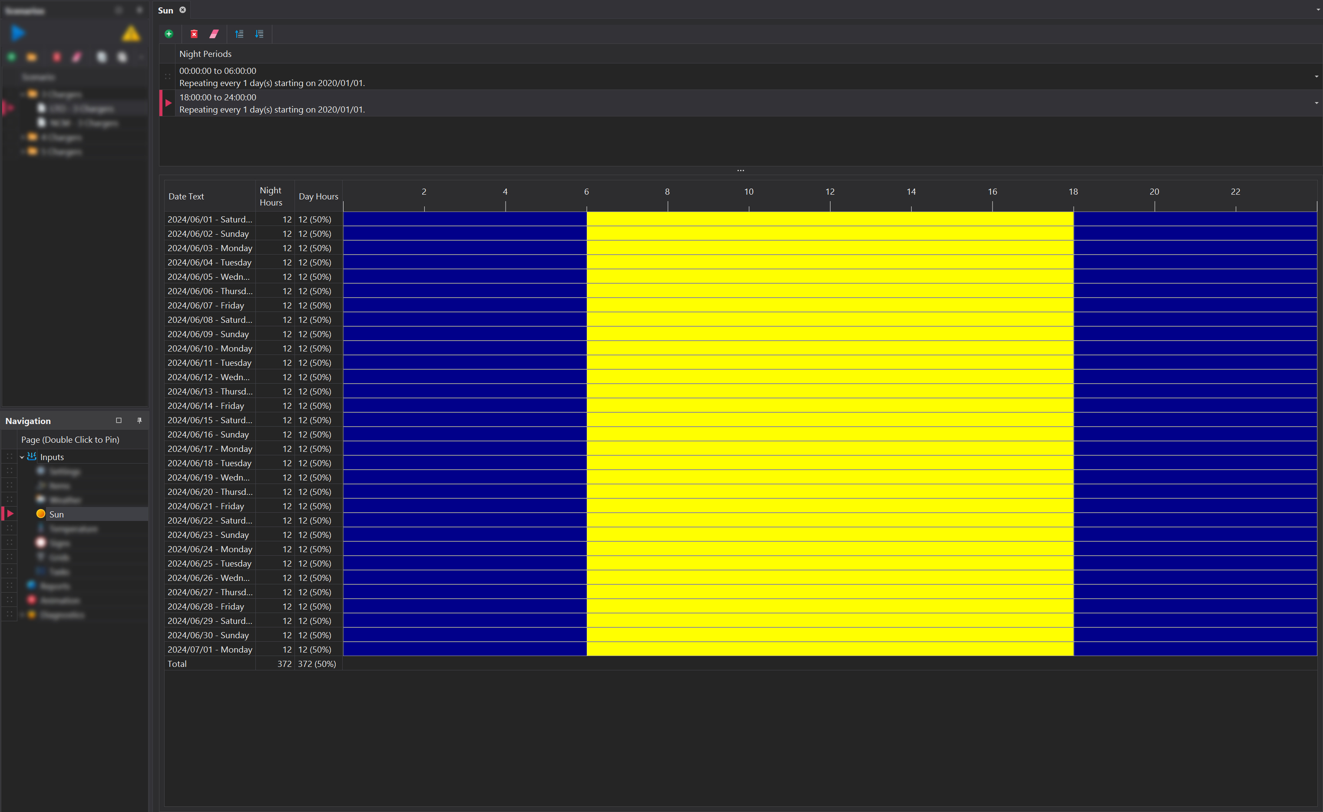Close the Sun tab
The width and height of the screenshot is (1323, 812).
coord(182,10)
